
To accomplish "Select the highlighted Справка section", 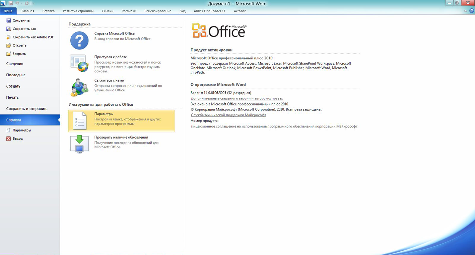I will 30,120.
